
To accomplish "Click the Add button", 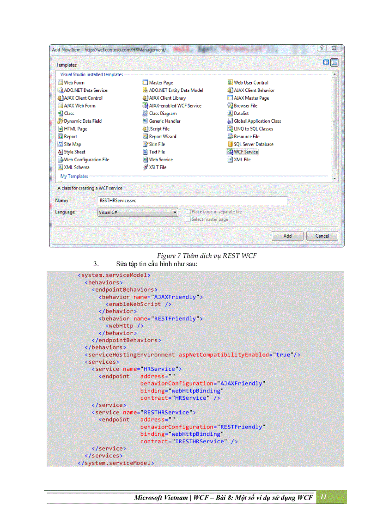I will coord(287,236).
